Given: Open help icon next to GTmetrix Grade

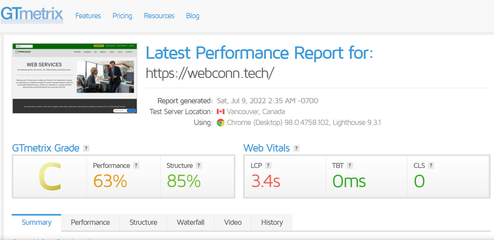Looking at the screenshot, I should (x=86, y=148).
